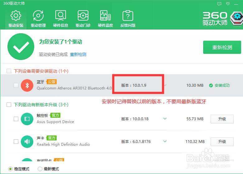Click the 下列驱动有新版本升级 (3个) header
Viewport: 243px width, 174px height.
pos(41,105)
